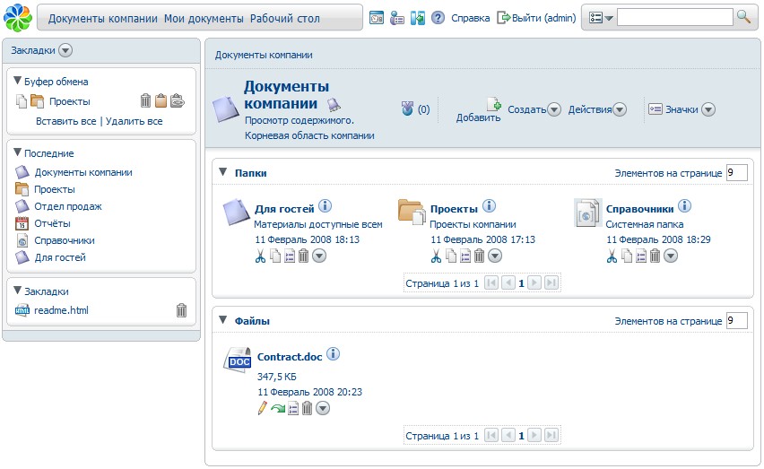Edit Contract.doc with pencil icon
The height and width of the screenshot is (469, 764).
pyautogui.click(x=263, y=408)
